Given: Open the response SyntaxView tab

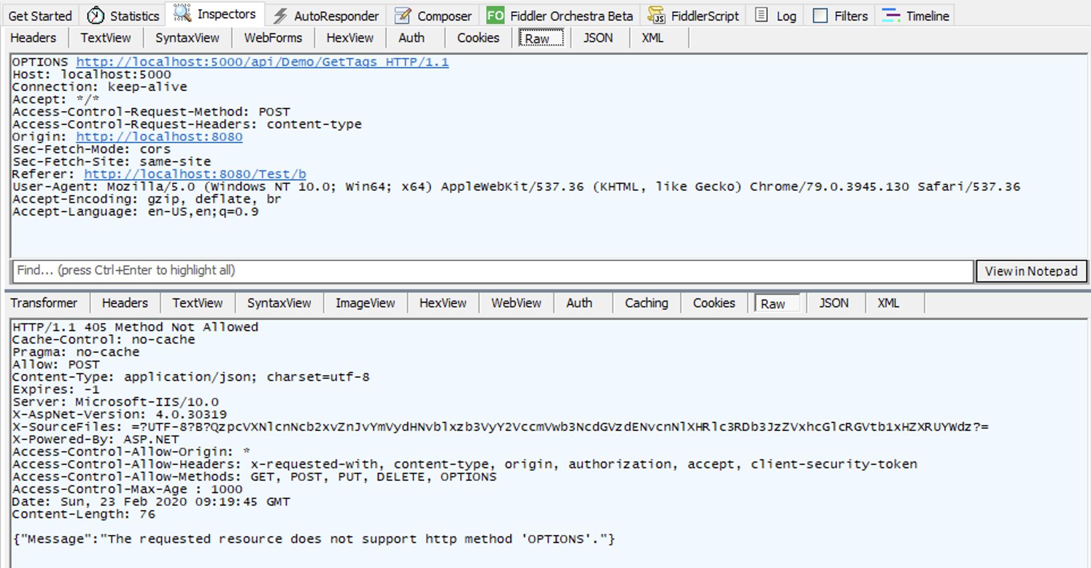Looking at the screenshot, I should point(279,303).
